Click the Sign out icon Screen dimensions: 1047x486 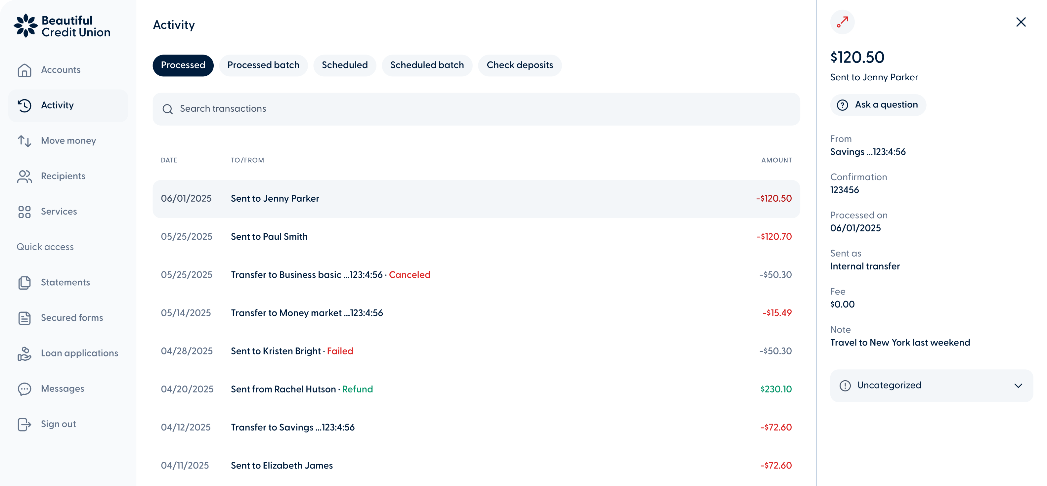point(24,424)
